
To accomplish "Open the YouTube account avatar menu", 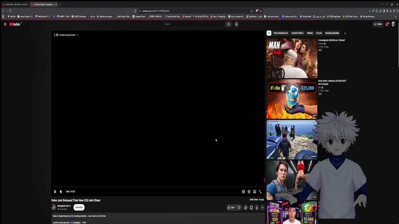I will [393, 24].
